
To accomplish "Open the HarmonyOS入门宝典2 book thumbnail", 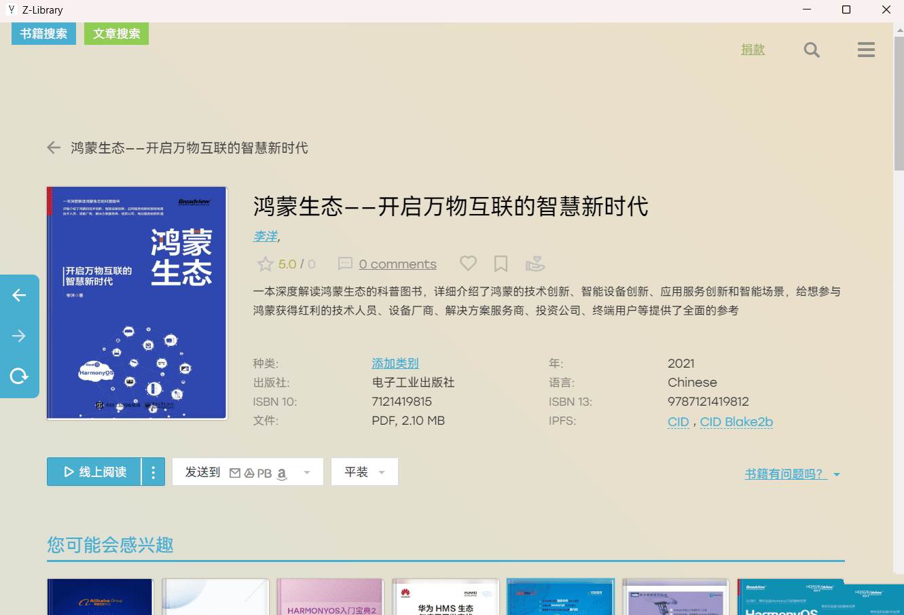I will (x=330, y=597).
